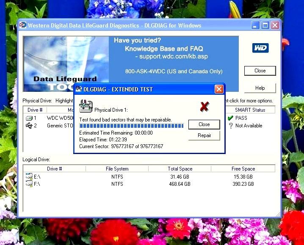
Task: Click the Not Available SMART status text
Action: 249,126
